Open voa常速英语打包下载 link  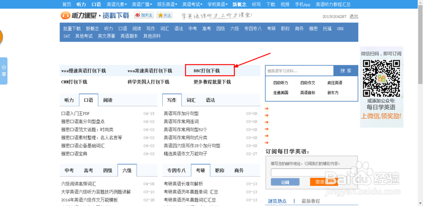(x=150, y=71)
